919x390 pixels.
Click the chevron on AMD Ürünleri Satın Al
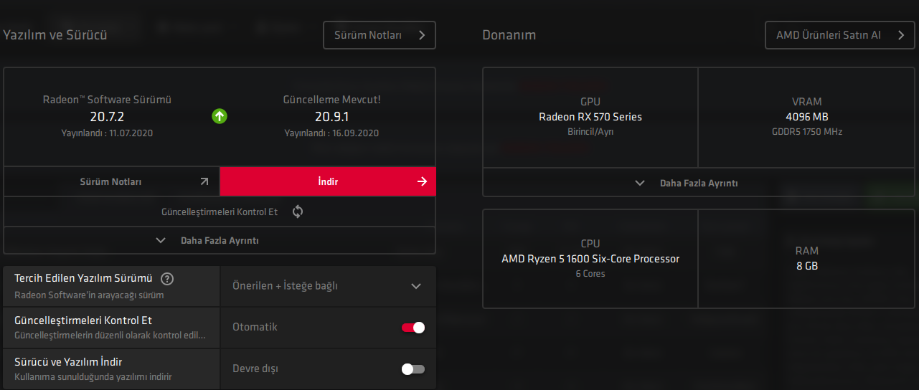tap(901, 35)
